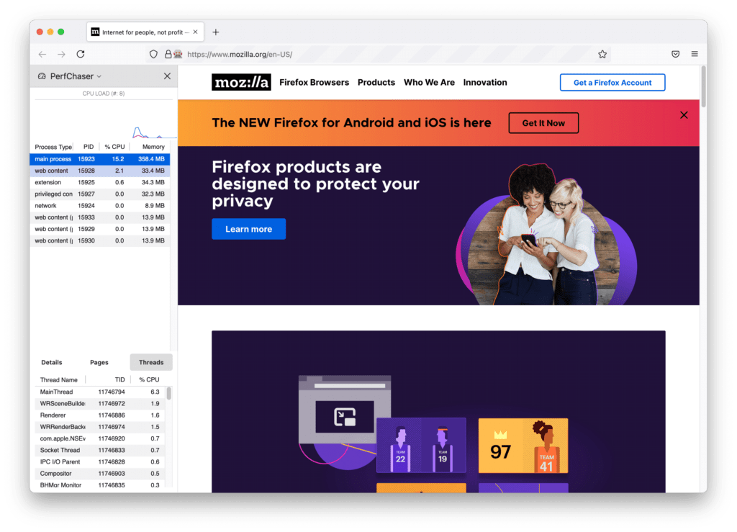Image resolution: width=737 pixels, height=532 pixels.
Task: Select the network process row
Action: pyautogui.click(x=99, y=206)
